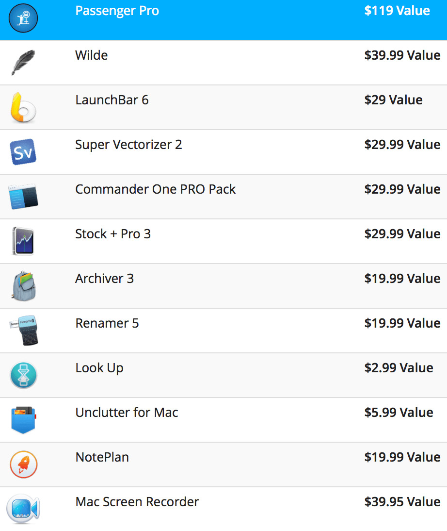This screenshot has height=531, width=447.
Task: Open the NotePlan app title
Action: point(102,457)
